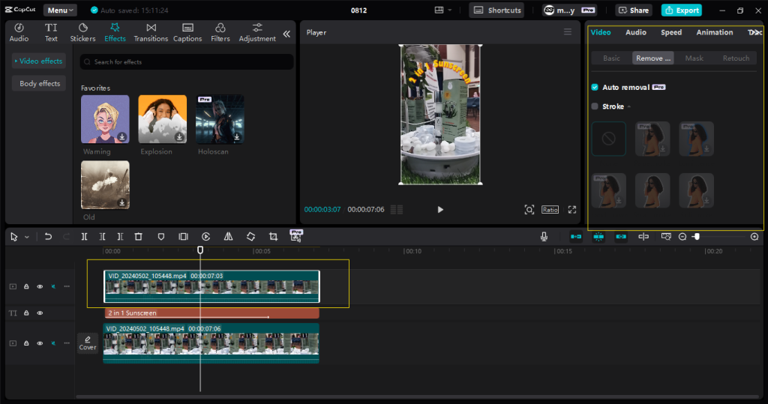
Task: Collapse the Stroke section arrow
Action: [x=629, y=106]
